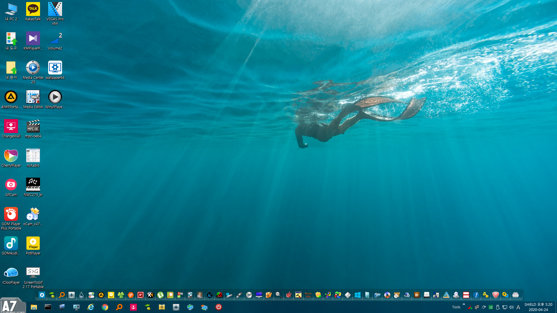Select the GOMAudio desktop icon
The image size is (557, 313).
click(x=11, y=246)
